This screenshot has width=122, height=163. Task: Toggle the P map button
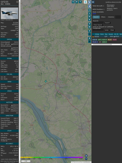tap(89, 31)
